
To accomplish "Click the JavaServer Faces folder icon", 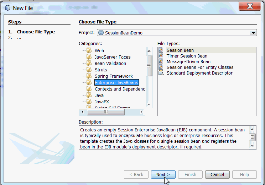I will 89,57.
